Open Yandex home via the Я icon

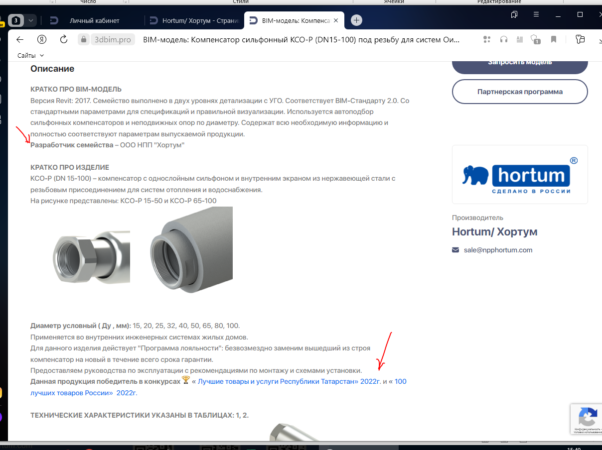[42, 39]
